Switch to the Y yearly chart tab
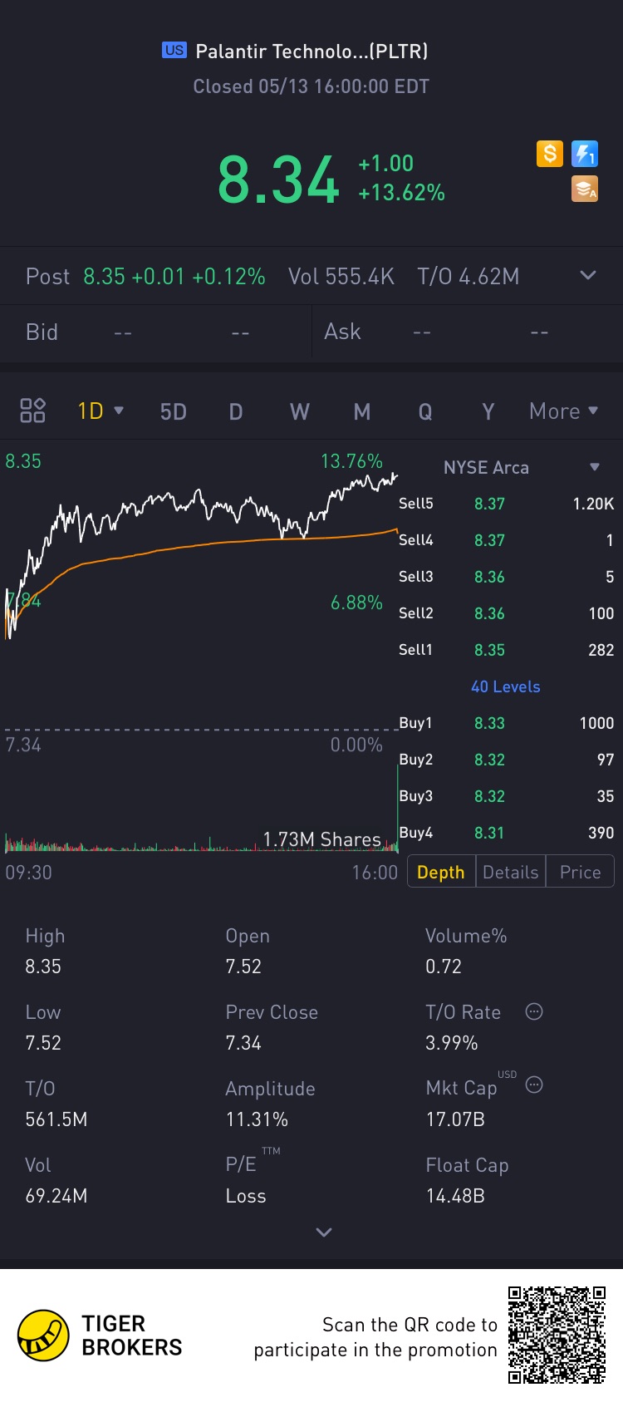Viewport: 623px width, 1402px height. (488, 411)
